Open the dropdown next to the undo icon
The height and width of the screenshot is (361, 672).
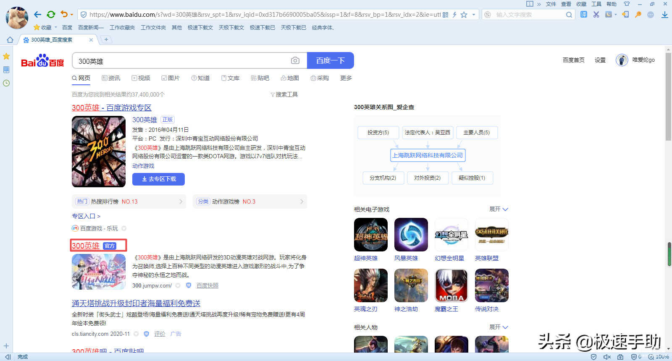click(72, 15)
